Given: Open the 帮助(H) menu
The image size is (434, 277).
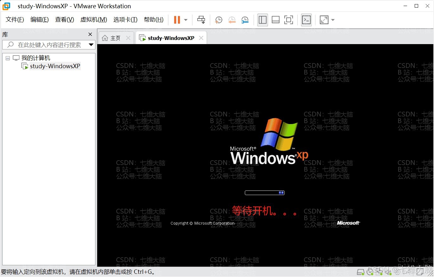Looking at the screenshot, I should 154,20.
